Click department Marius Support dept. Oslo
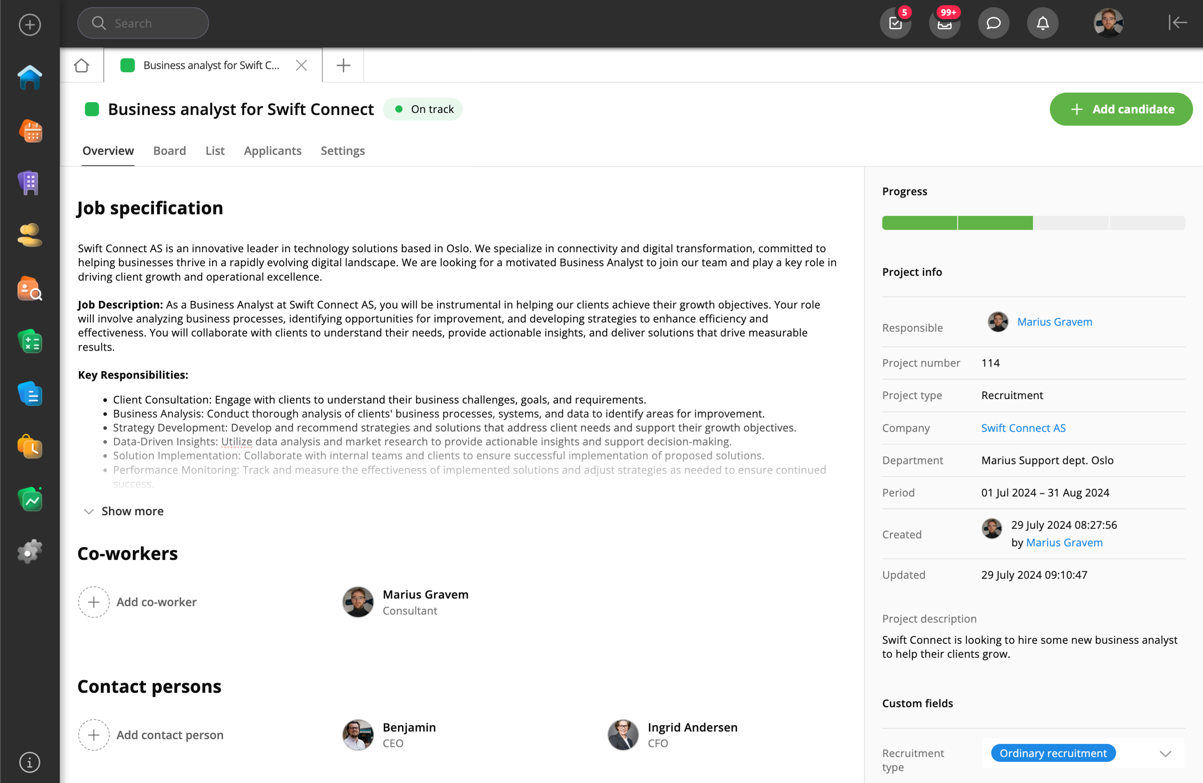 (x=1047, y=460)
